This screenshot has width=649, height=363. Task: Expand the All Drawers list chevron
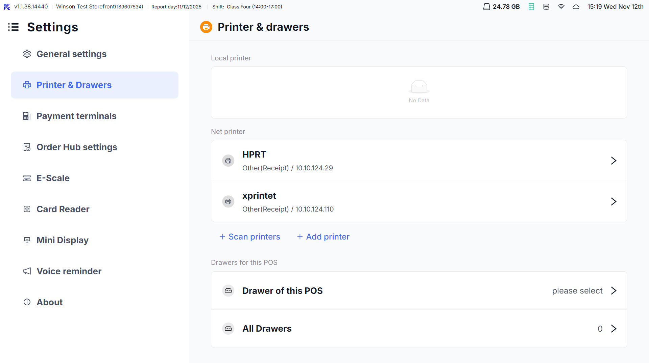click(x=614, y=329)
